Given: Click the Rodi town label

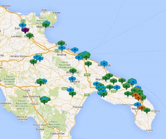Looking at the screenshot, I should (x=44, y=10).
